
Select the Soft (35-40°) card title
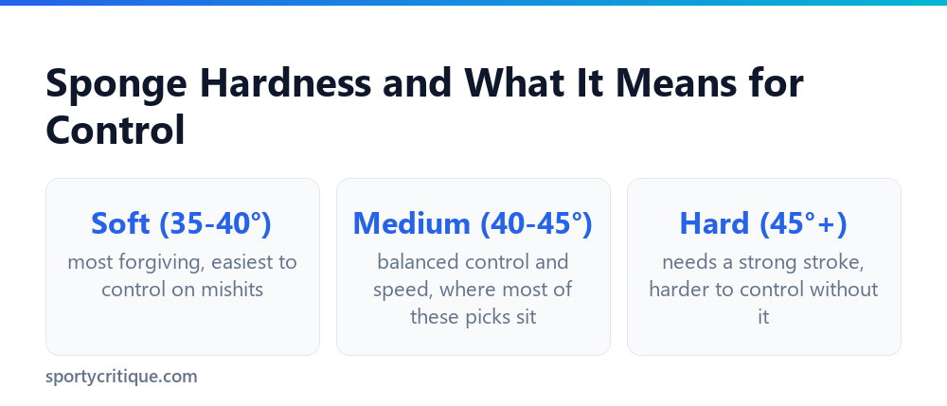click(x=182, y=223)
